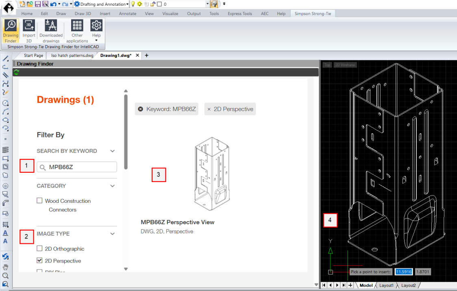457x291 pixels.
Task: Check the Wood Construction Connectors filter
Action: click(39, 200)
